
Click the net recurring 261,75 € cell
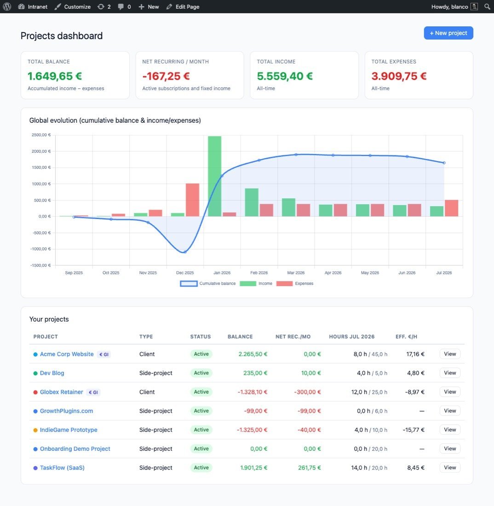click(310, 468)
